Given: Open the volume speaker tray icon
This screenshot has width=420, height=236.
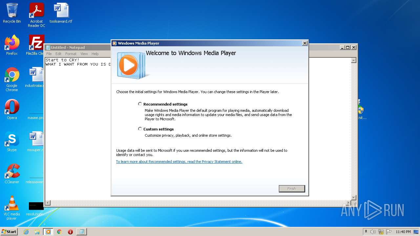Looking at the screenshot, I should (373, 232).
